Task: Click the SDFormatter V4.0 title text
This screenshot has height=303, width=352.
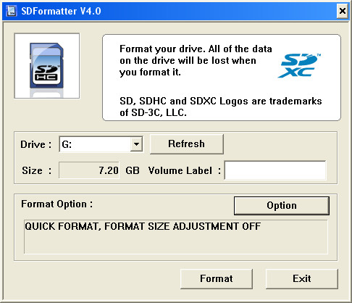Action: [61, 11]
